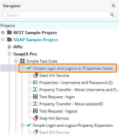
Task: Close the Navigator panel
Action: click(113, 6)
